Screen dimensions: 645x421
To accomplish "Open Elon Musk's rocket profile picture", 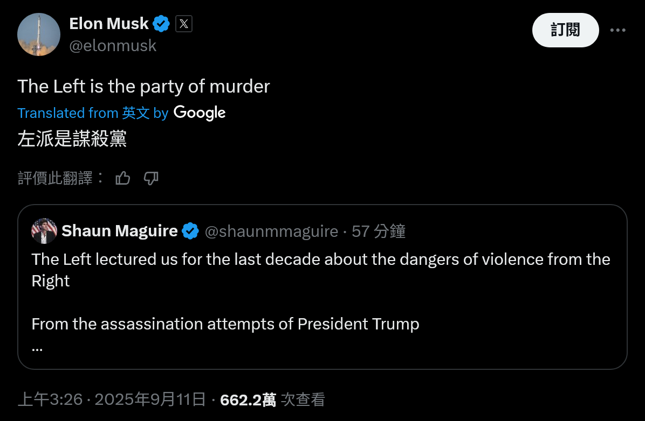I will [x=39, y=34].
